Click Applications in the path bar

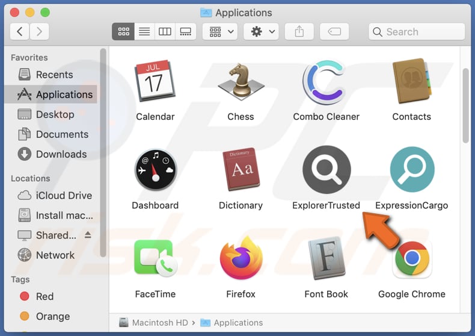231,323
